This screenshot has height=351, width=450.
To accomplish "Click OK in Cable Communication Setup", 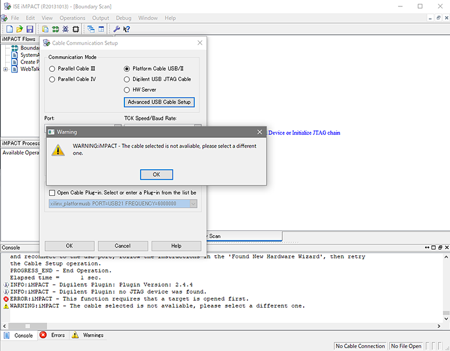I will click(69, 246).
